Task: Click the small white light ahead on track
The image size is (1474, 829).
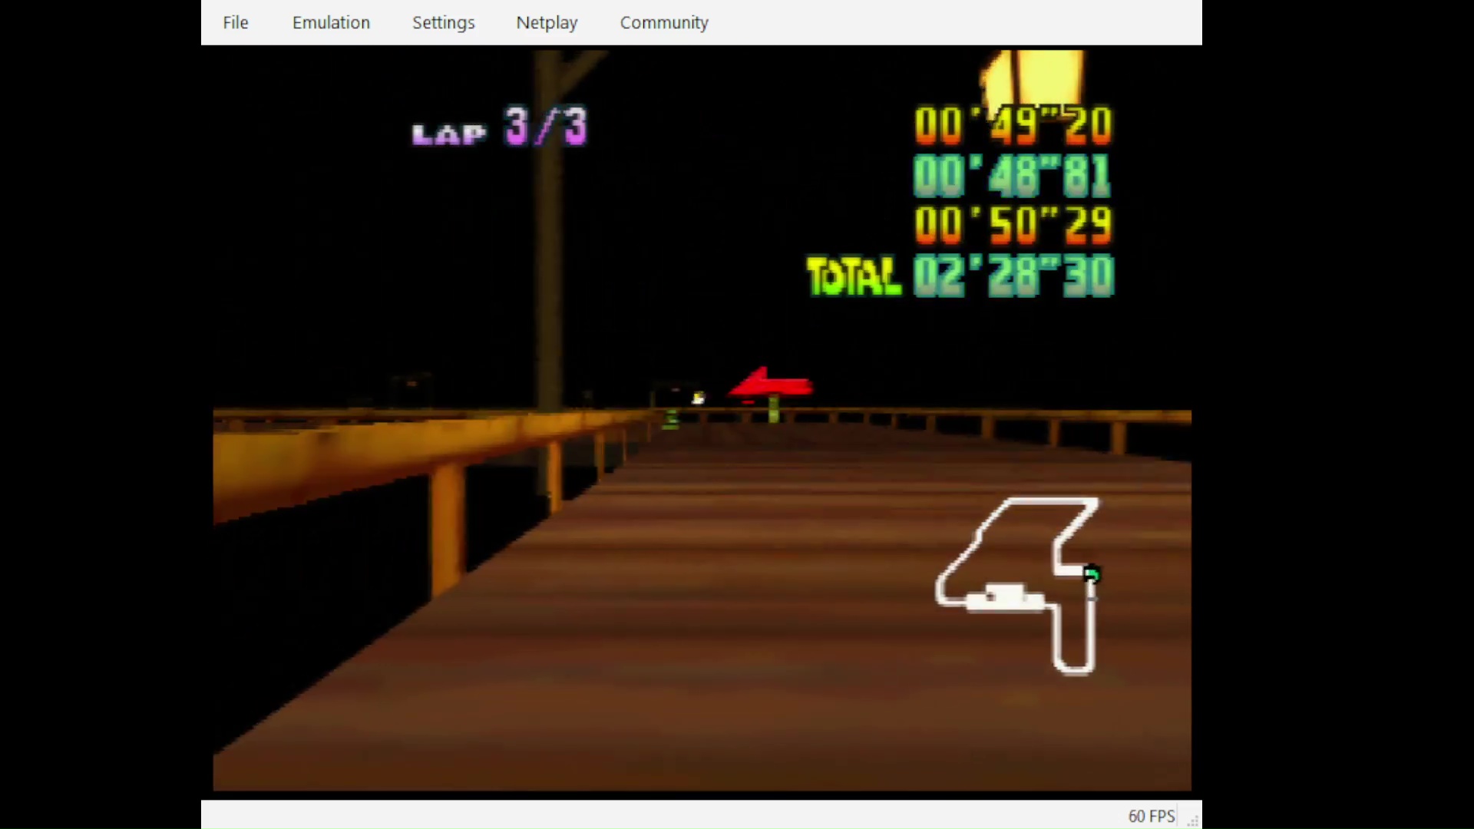Action: [x=698, y=398]
